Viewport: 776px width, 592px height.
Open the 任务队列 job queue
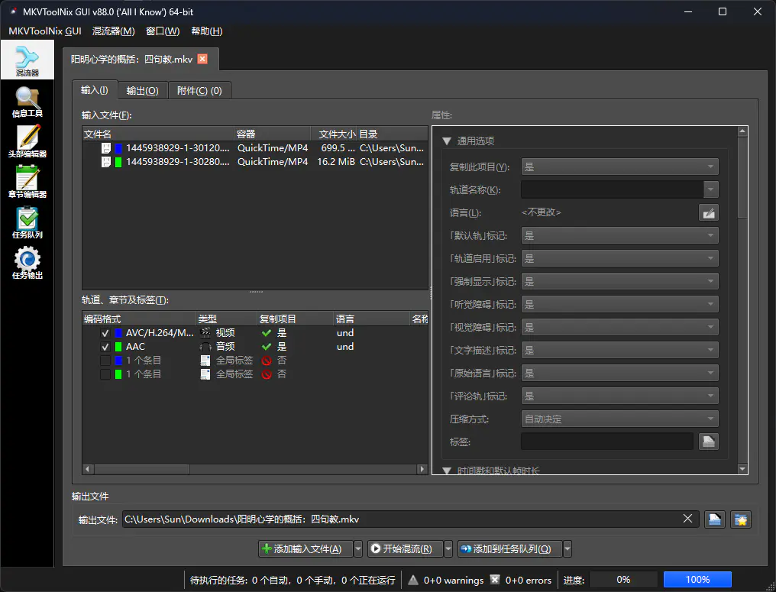27,223
